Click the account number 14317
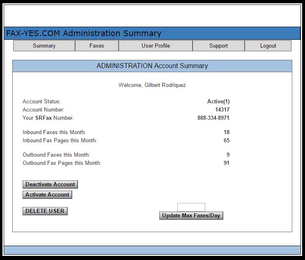Screen dimensions: 305x260 tap(222, 110)
